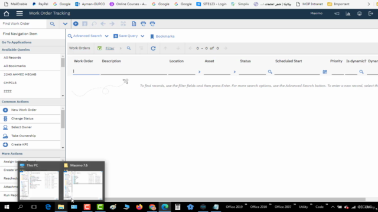The height and width of the screenshot is (212, 378).
Task: Open the MOP Intranet bookmark
Action: tap(309, 4)
